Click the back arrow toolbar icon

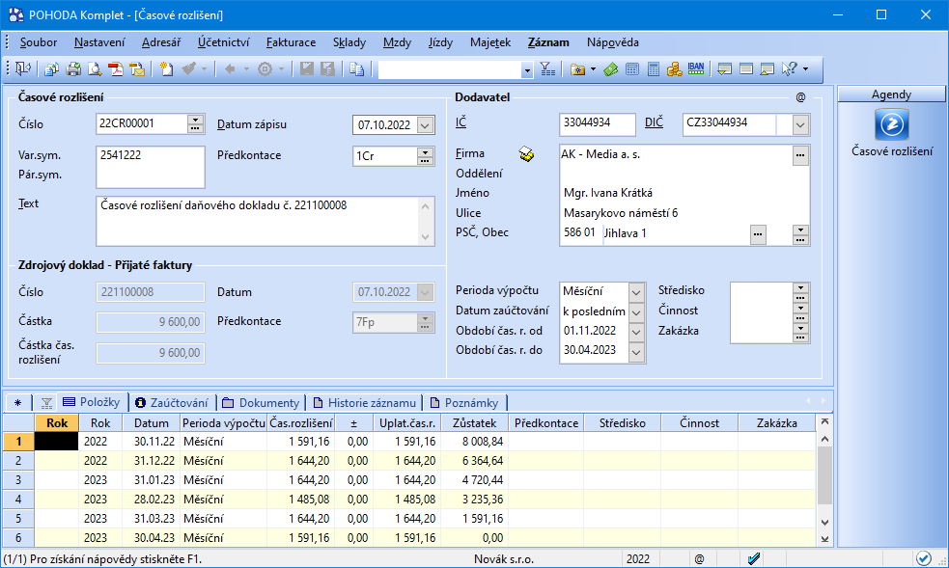(230, 69)
